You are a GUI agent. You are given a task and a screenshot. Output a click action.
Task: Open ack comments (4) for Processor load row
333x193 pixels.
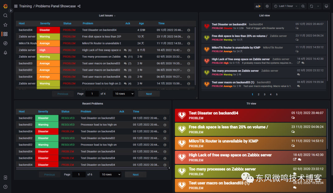128,83
